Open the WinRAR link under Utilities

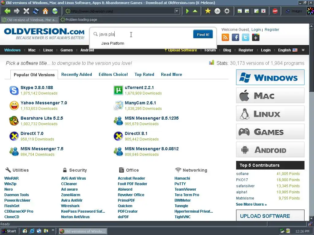[11, 178]
